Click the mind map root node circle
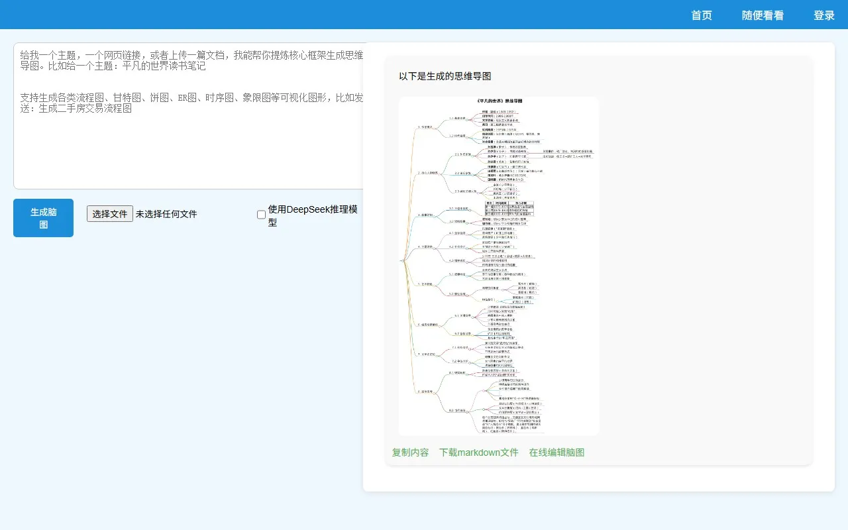The image size is (848, 530). click(x=403, y=260)
